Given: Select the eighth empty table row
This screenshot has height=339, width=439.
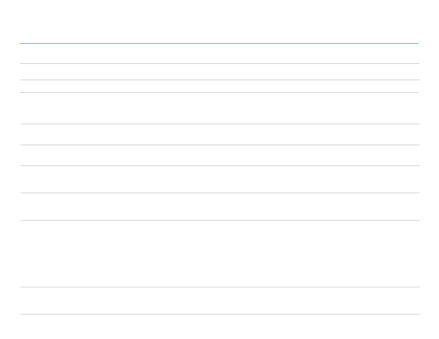Looking at the screenshot, I should 219,207.
